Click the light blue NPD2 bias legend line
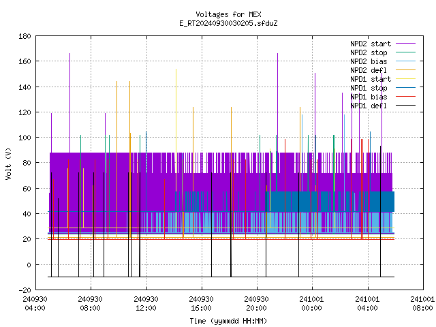The width and height of the screenshot is (436, 327). [x=405, y=61]
